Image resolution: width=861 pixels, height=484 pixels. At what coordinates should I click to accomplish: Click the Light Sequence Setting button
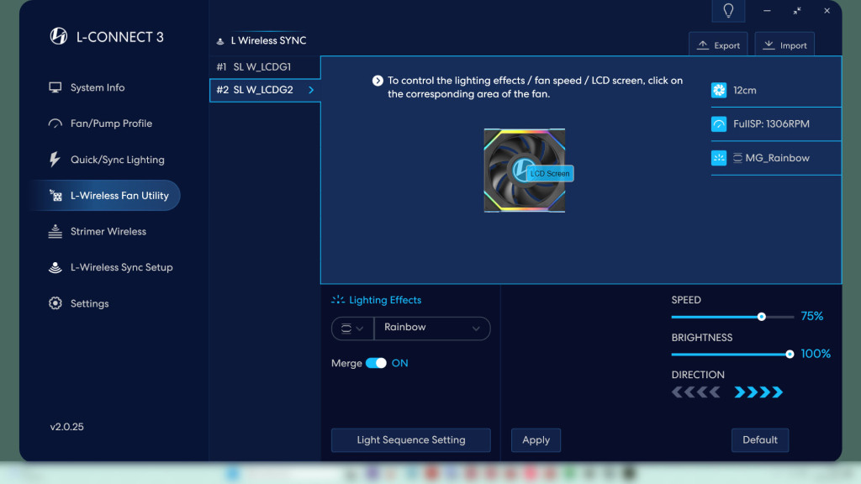pos(410,440)
